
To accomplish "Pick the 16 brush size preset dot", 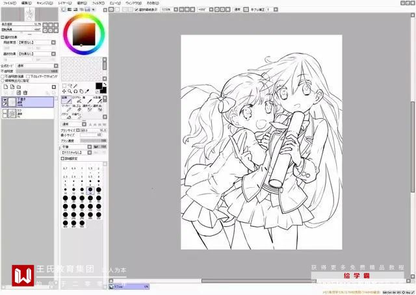I will point(90,190).
